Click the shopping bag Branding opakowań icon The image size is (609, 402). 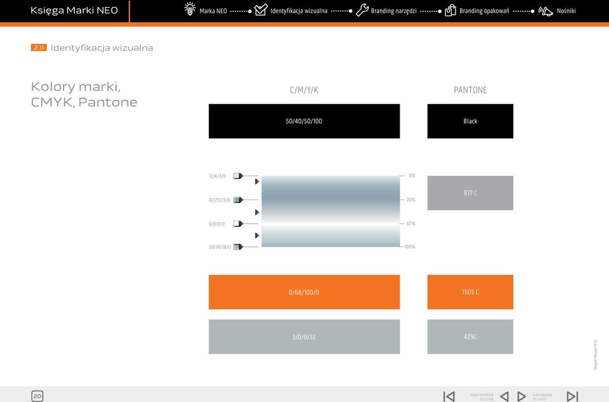(x=450, y=10)
